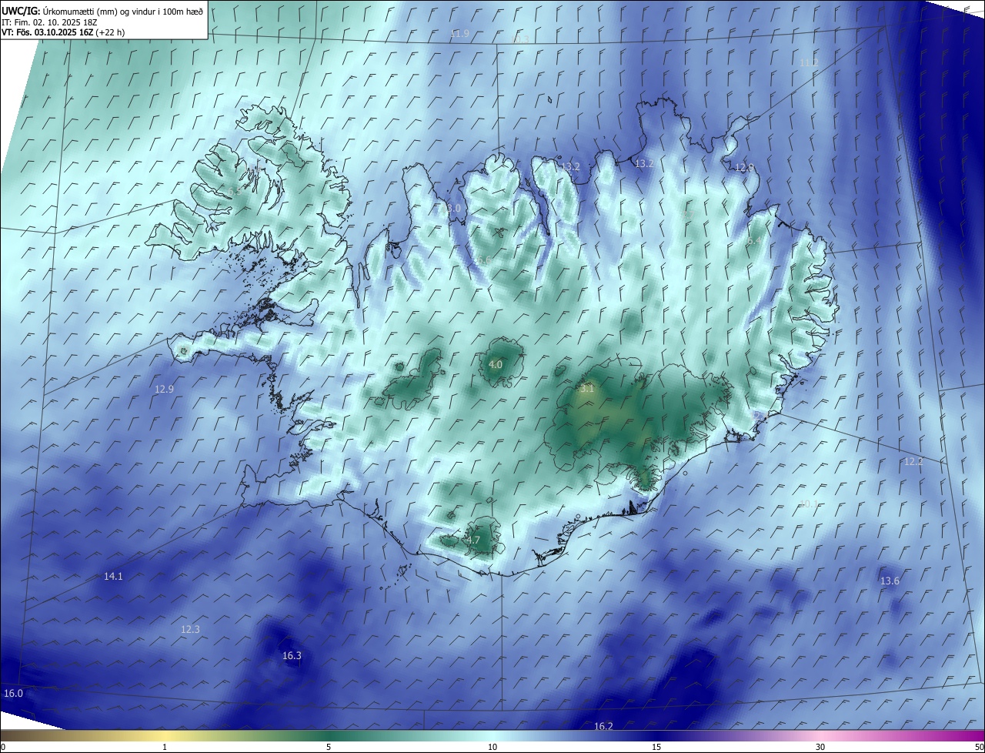This screenshot has width=985, height=753.
Task: Click the 6.4 value in east Iceland
Action: 755,241
